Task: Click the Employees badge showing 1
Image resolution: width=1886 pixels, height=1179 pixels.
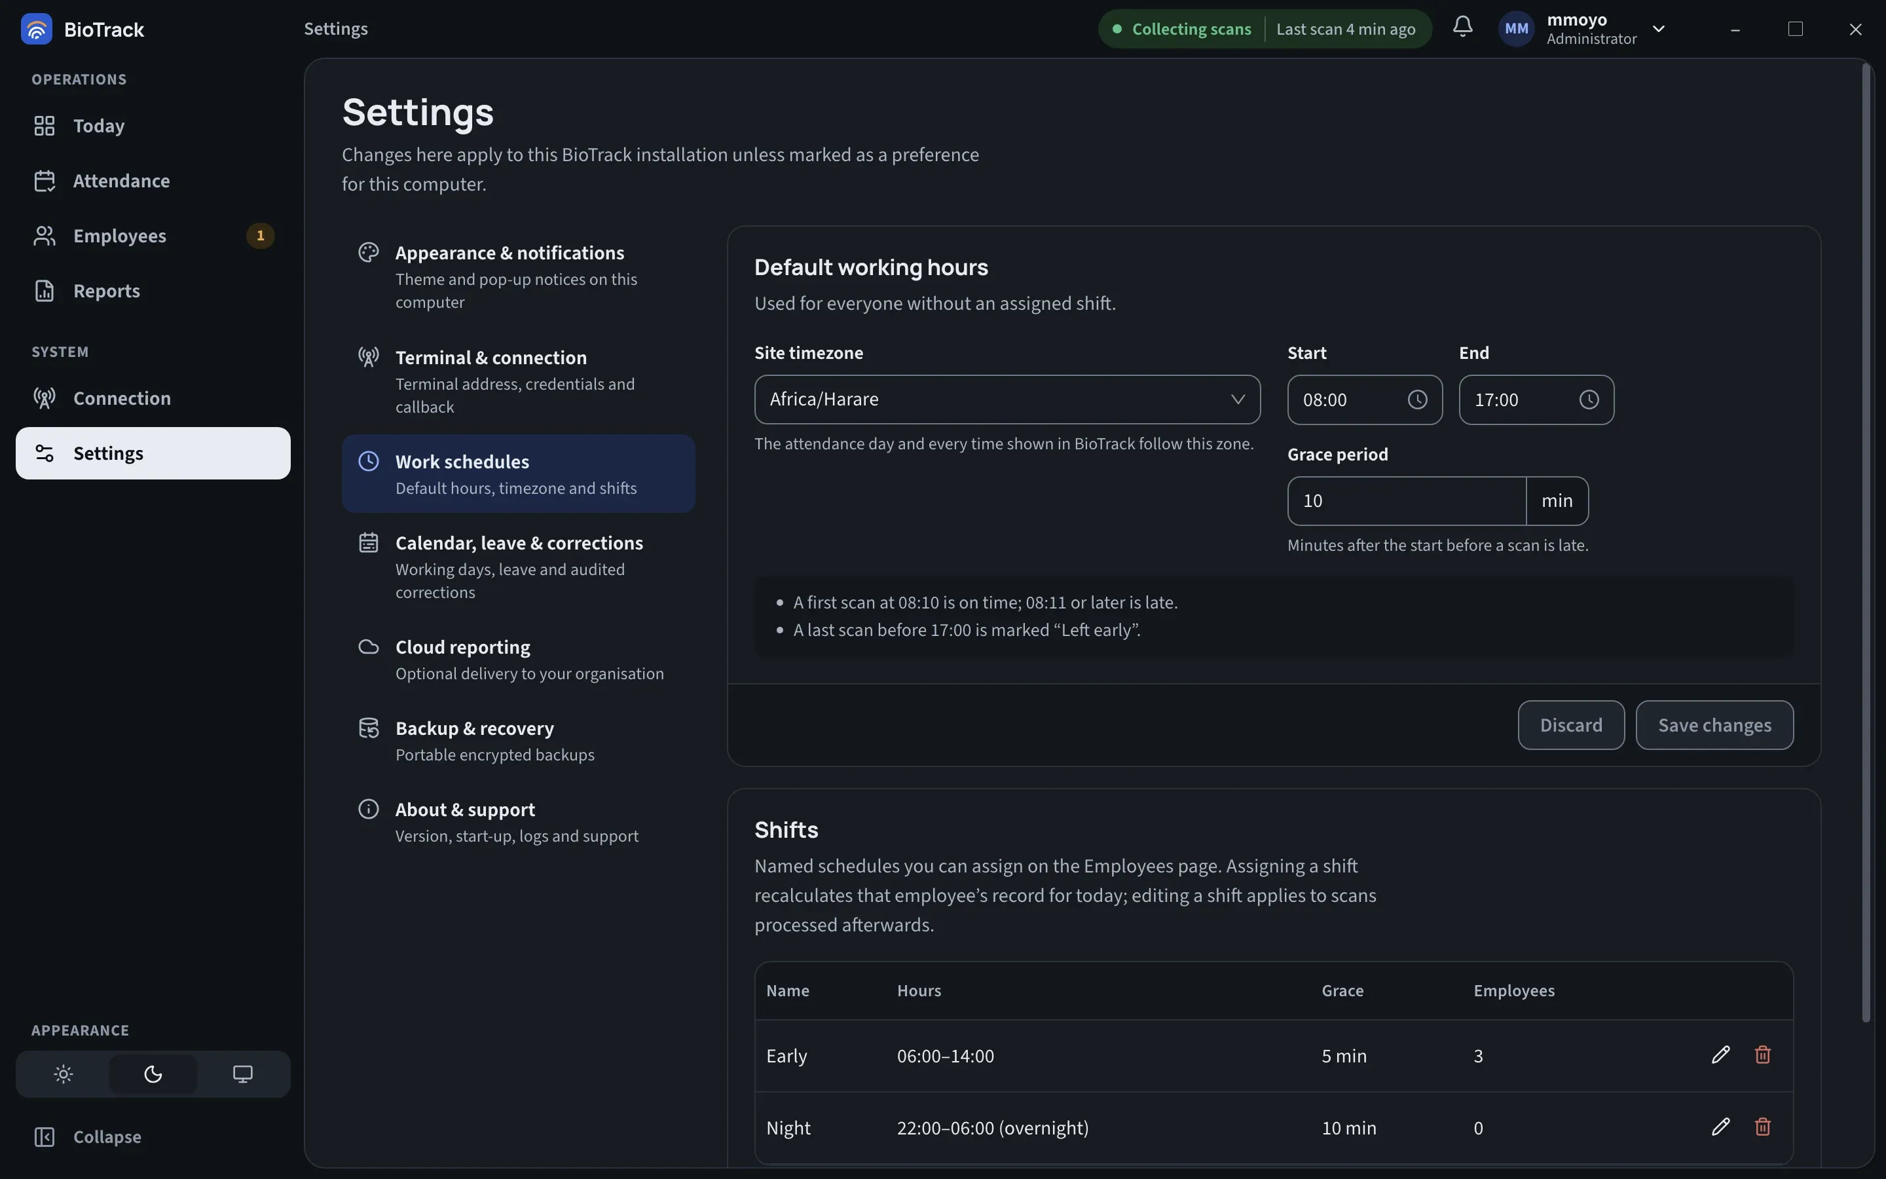Action: [x=260, y=236]
